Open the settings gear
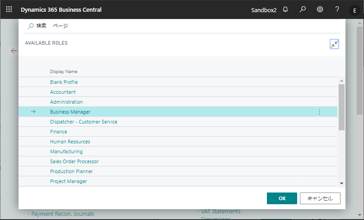 pyautogui.click(x=320, y=9)
